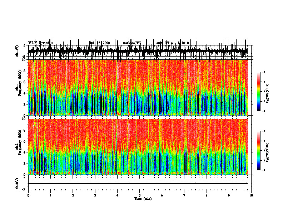Select the date label "15 2020"

pos(103,43)
